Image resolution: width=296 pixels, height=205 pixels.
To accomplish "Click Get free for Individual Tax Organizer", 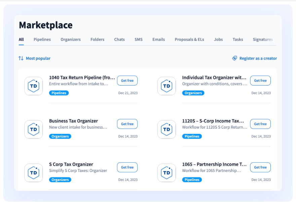I will (x=260, y=80).
